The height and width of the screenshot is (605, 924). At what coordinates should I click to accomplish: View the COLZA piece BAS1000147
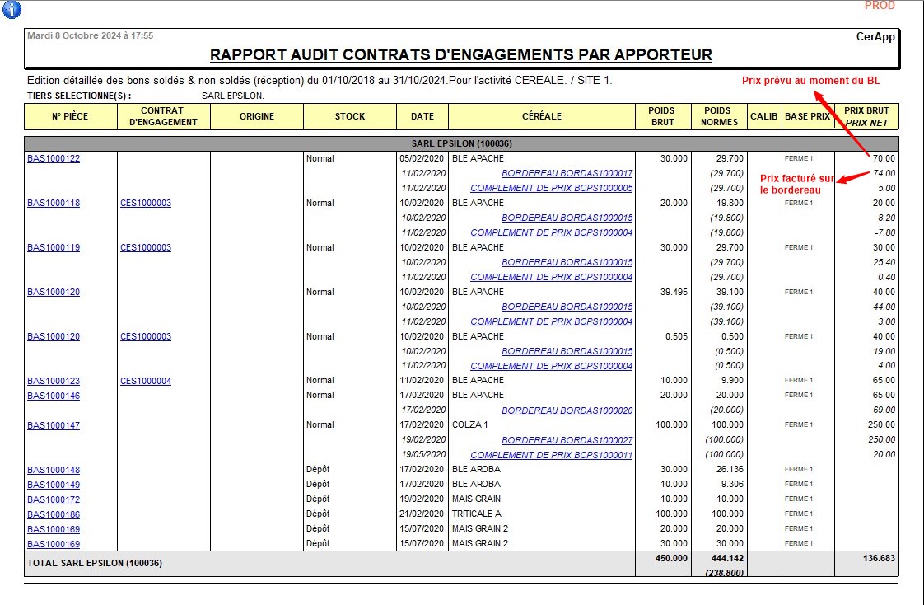pyautogui.click(x=54, y=426)
